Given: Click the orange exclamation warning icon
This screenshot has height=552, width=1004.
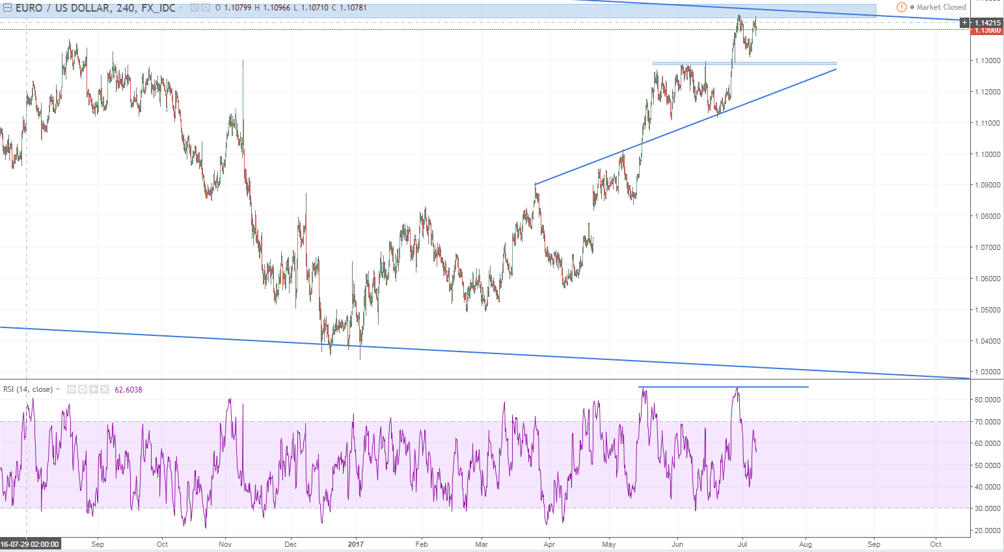Looking at the screenshot, I should point(901,7).
